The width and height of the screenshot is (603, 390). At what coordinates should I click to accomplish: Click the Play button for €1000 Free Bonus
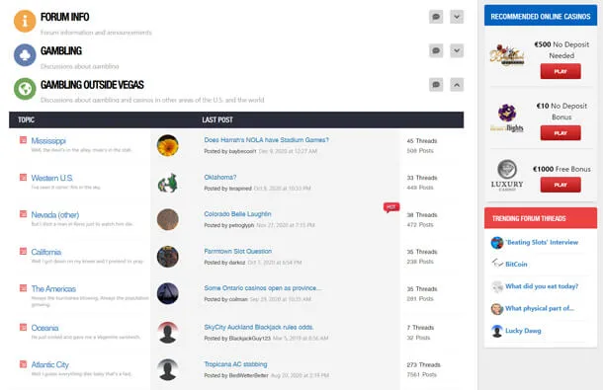(560, 185)
